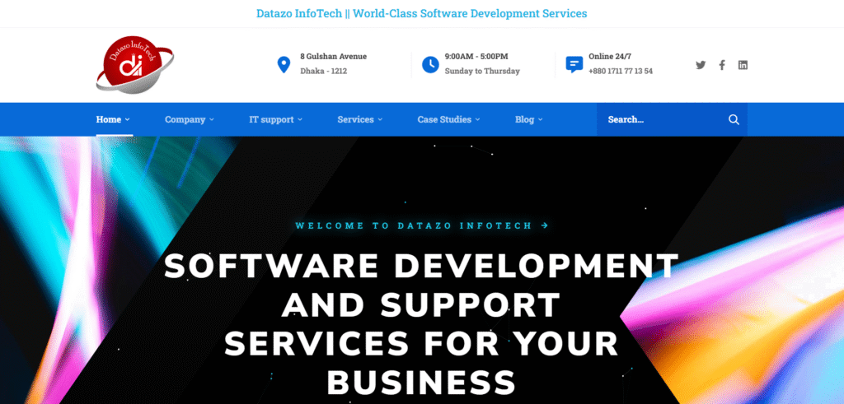
Task: Click the arrow after Welcome to Datazo InfoTech
Action: click(x=545, y=225)
